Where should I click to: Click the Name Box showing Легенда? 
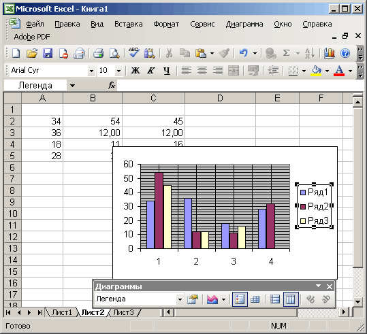coord(35,86)
